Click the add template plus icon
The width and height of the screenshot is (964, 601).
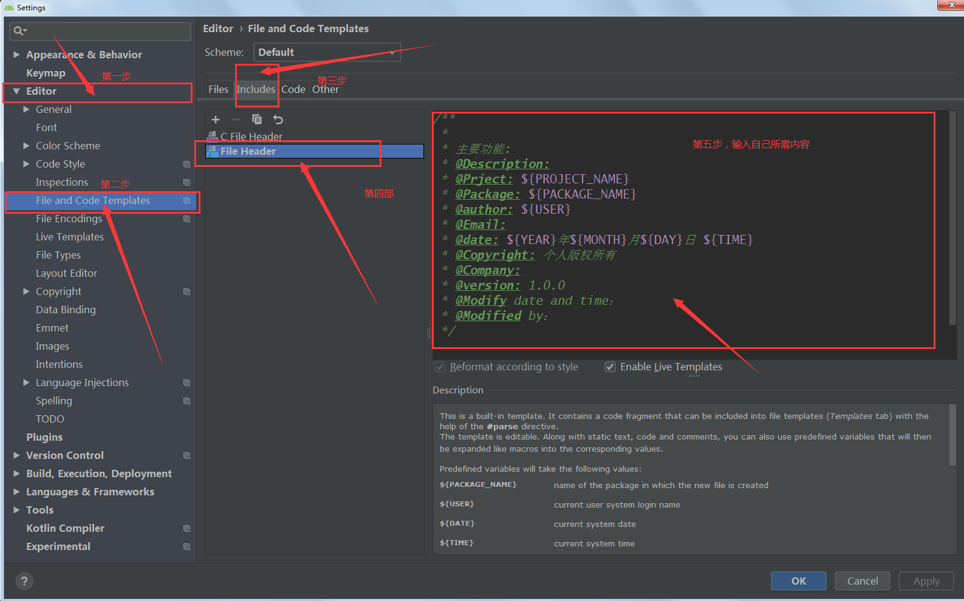click(x=216, y=120)
